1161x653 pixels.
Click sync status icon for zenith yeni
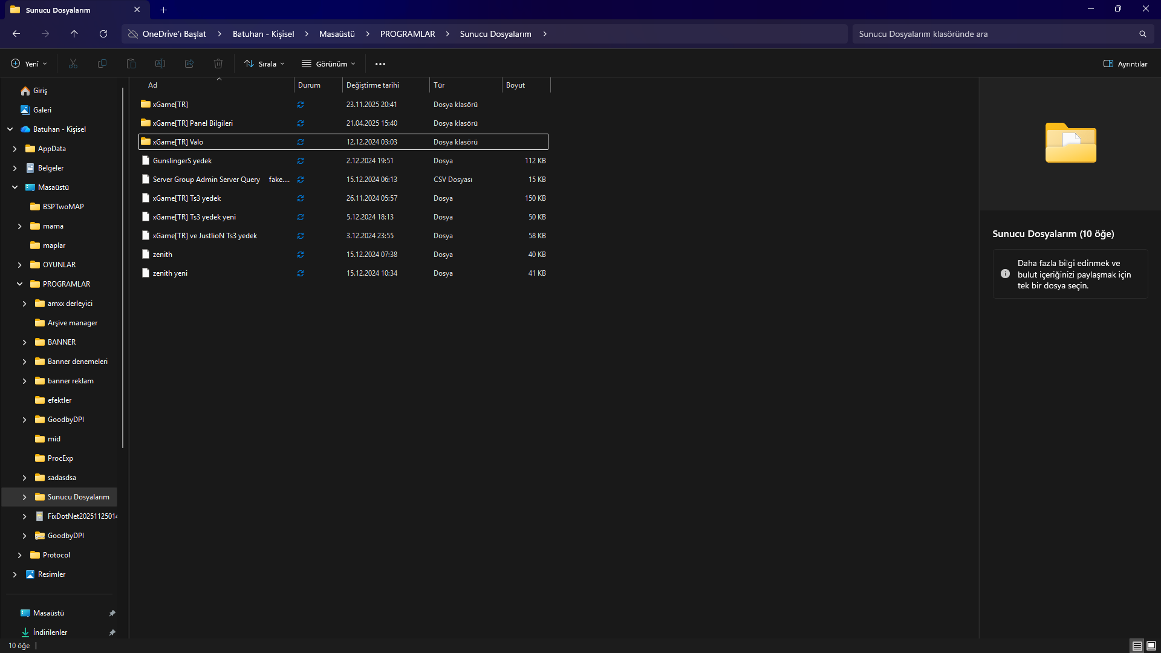pos(301,273)
